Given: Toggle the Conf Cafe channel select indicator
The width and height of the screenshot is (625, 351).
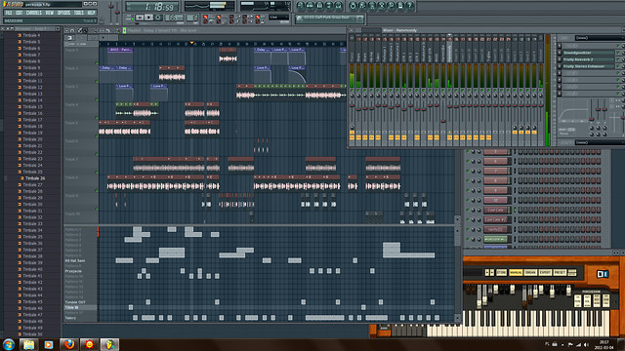Looking at the screenshot, I should coord(515,210).
